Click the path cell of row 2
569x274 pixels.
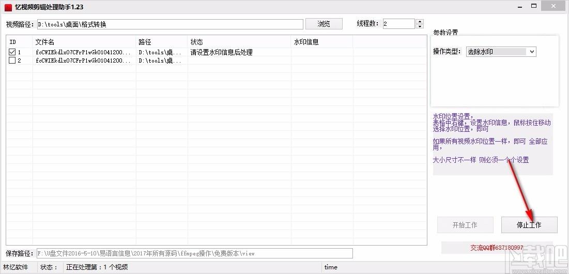coord(160,60)
